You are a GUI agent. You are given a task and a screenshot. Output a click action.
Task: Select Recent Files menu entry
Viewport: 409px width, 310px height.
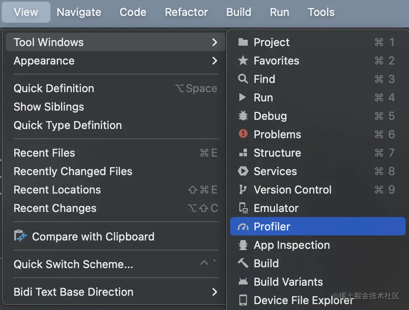pos(45,153)
